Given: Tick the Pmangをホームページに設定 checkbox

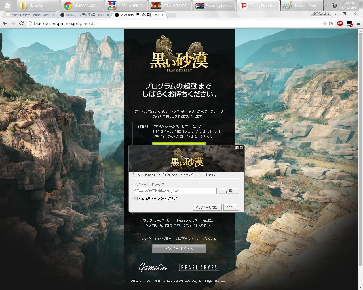Looking at the screenshot, I should (x=136, y=199).
